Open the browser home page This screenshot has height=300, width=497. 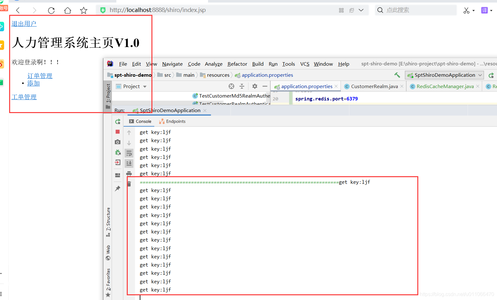point(67,10)
